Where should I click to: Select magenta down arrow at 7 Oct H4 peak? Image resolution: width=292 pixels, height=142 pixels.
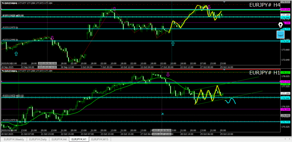coord(114,9)
